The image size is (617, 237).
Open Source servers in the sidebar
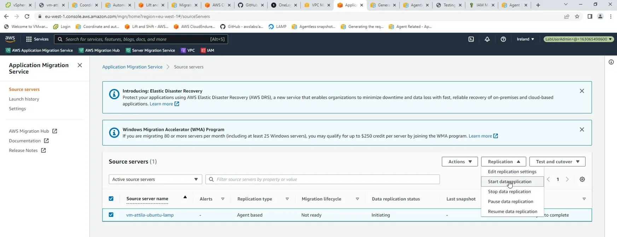[x=24, y=89]
